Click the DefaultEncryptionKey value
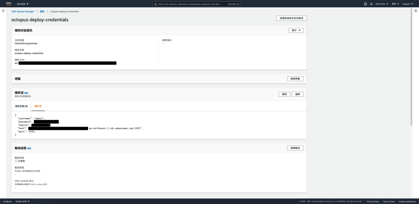 coord(26,43)
